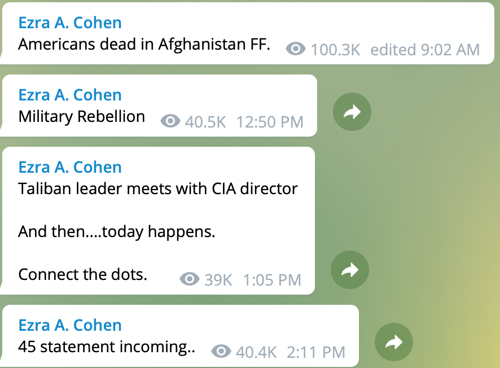Open the sender name above "Taliban leader meets"

pos(70,167)
